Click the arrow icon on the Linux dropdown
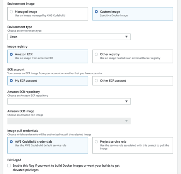This screenshot has height=174, width=181. [x=126, y=37]
